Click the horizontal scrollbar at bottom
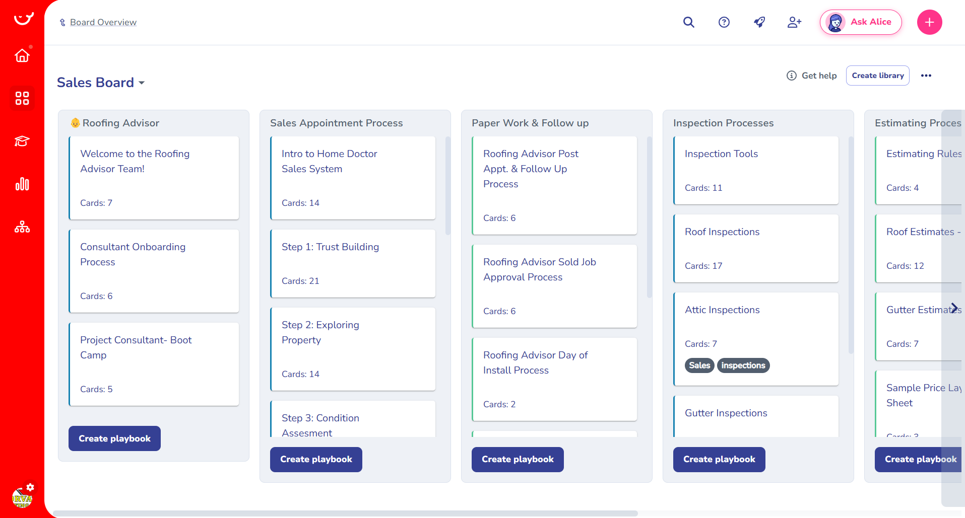This screenshot has width=965, height=518. coord(345,513)
